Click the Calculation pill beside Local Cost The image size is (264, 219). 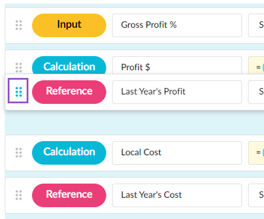(69, 153)
